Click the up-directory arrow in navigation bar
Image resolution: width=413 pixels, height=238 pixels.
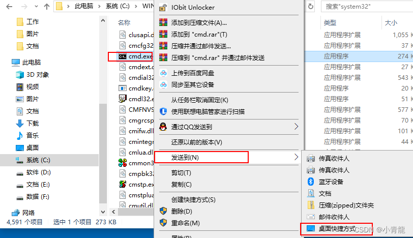click(47, 6)
